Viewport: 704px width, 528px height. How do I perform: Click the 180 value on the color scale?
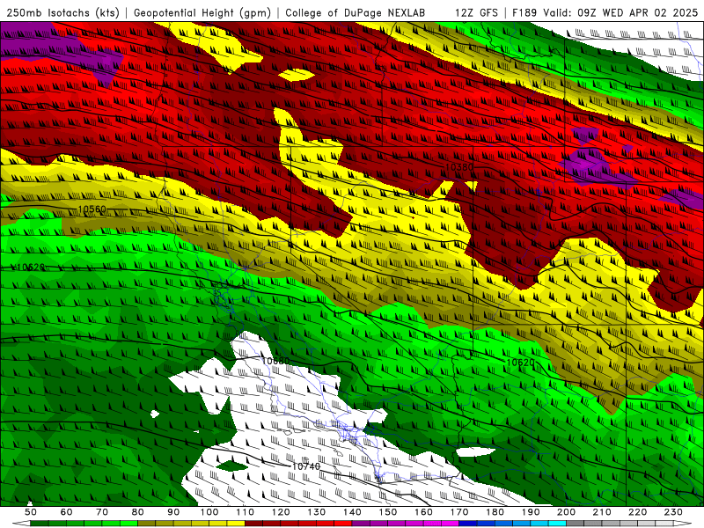coord(495,512)
